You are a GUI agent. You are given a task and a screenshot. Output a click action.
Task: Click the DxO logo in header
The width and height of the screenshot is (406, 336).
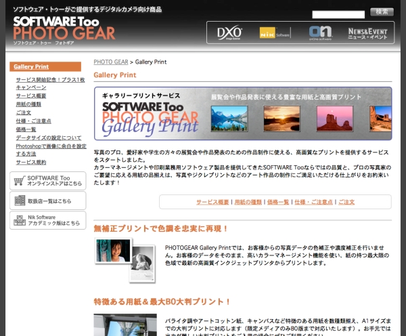coord(229,32)
